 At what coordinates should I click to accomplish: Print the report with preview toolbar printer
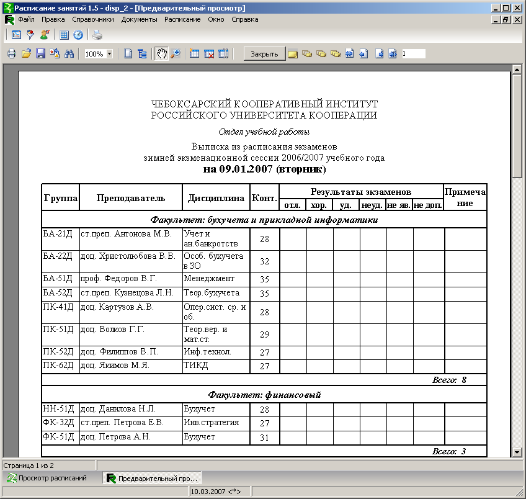point(12,54)
